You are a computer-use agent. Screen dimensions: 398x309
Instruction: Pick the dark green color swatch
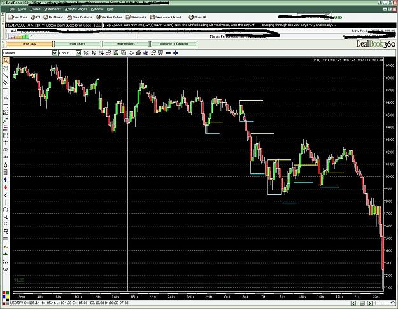pos(8,293)
